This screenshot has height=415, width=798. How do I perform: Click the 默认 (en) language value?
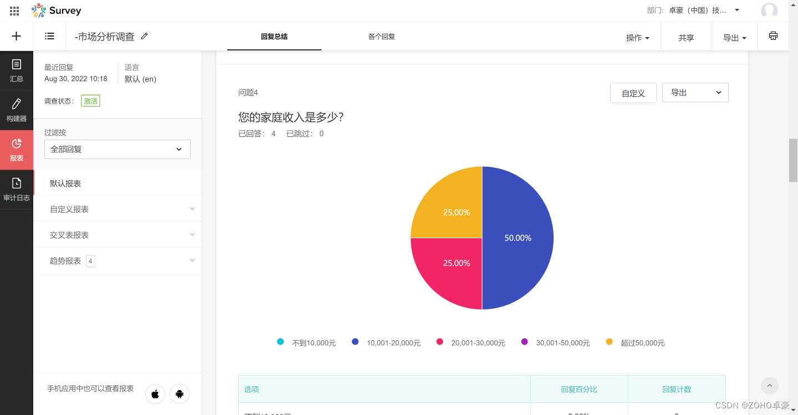pyautogui.click(x=140, y=79)
